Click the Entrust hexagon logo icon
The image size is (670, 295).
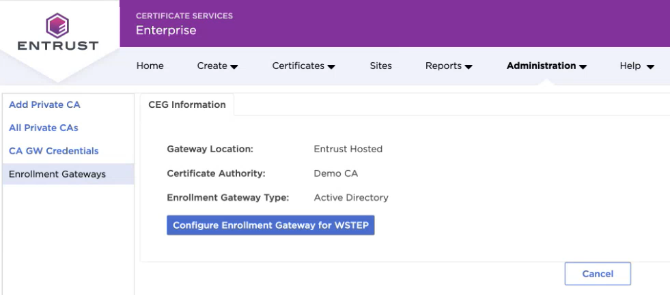[x=57, y=25]
